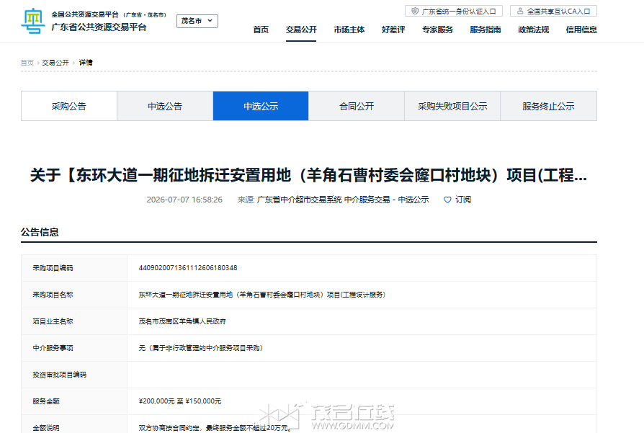Open 信用信息 in the navigation bar
Image resolution: width=644 pixels, height=433 pixels.
tap(581, 30)
